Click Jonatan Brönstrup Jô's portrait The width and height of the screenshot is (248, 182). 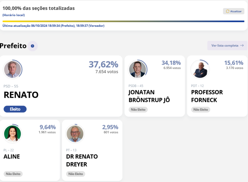click(x=137, y=69)
